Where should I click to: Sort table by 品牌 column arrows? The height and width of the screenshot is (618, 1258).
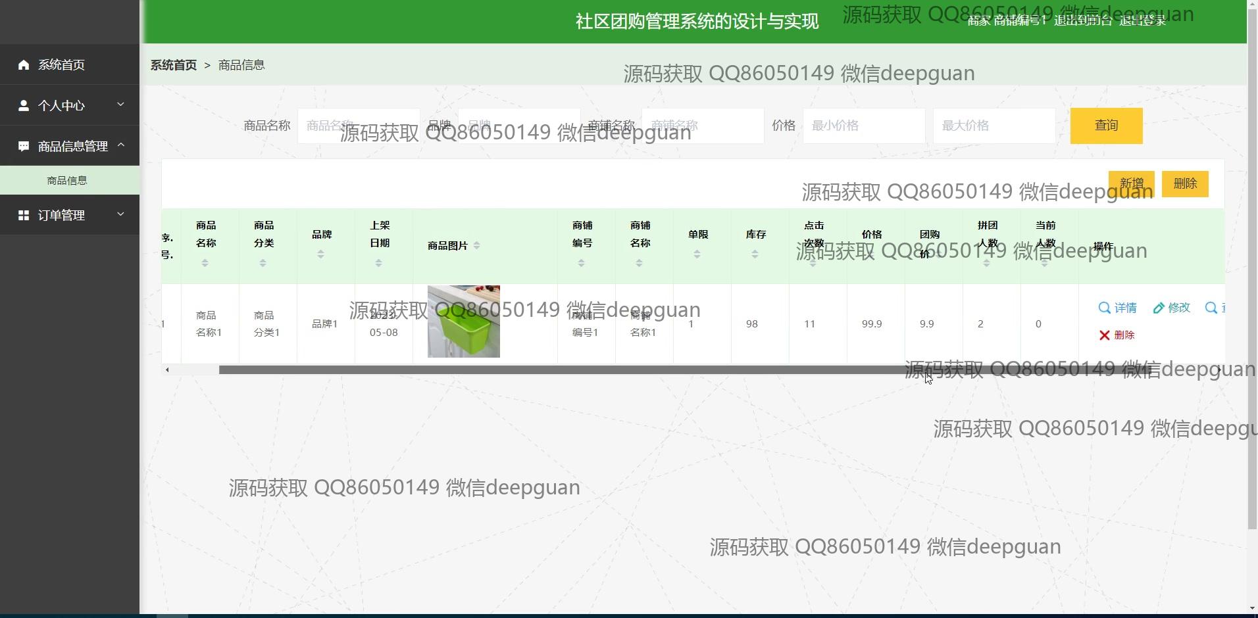point(320,254)
